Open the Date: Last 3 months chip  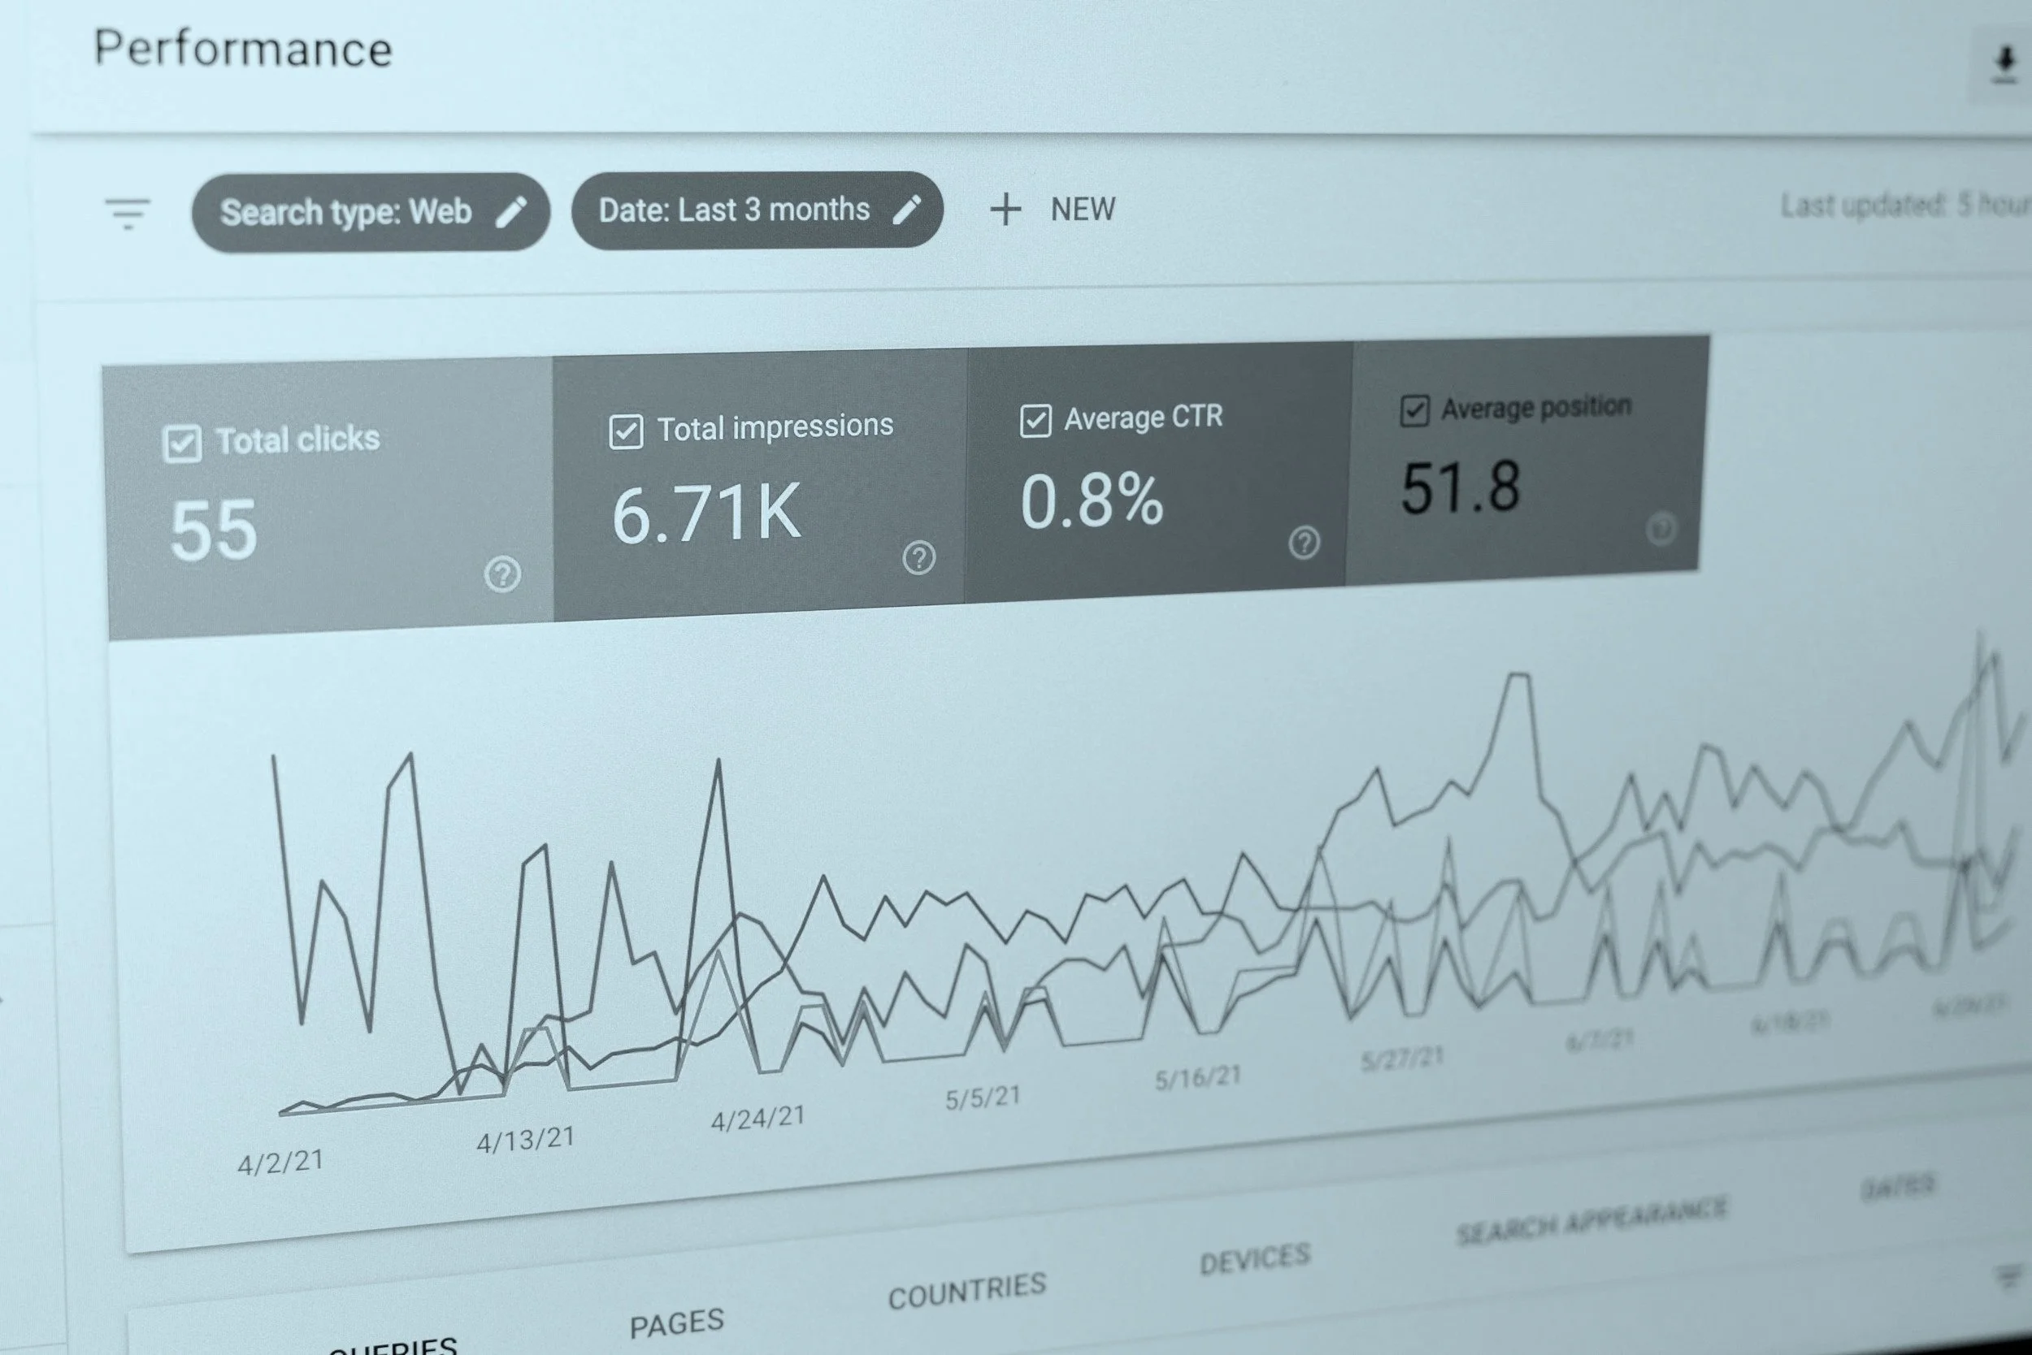click(733, 210)
